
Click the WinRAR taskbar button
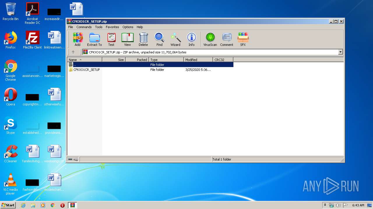pyautogui.click(x=72, y=205)
